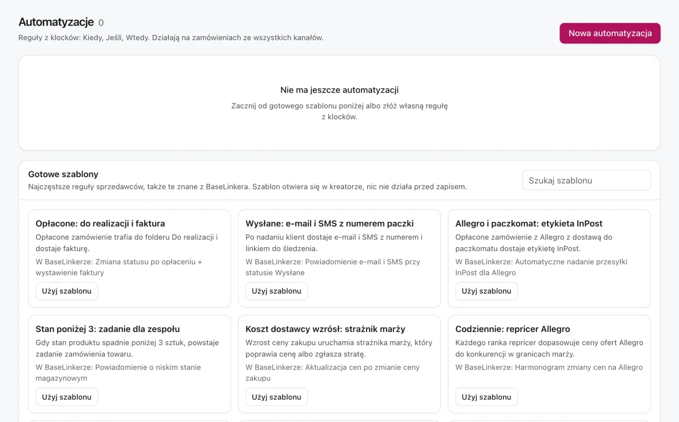This screenshot has width=679, height=422.
Task: Select the Automatyzacje page heading
Action: 56,22
